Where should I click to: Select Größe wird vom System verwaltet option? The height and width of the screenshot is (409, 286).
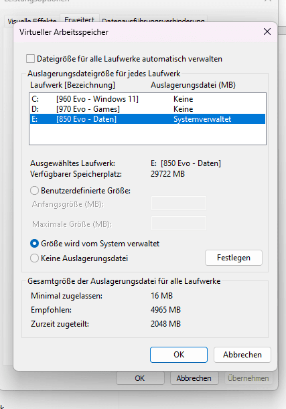click(34, 244)
